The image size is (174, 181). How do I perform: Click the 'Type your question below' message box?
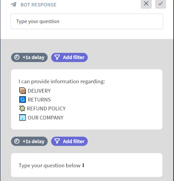(x=87, y=165)
